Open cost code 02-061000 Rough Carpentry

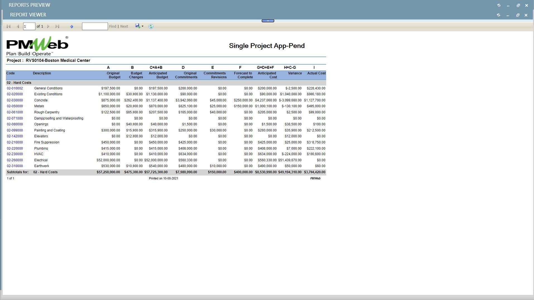coord(15,112)
